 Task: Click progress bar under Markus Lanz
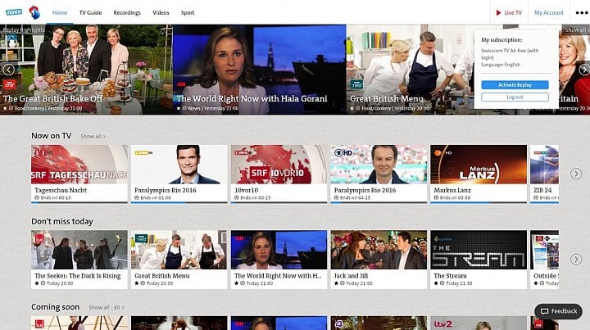pos(479,202)
